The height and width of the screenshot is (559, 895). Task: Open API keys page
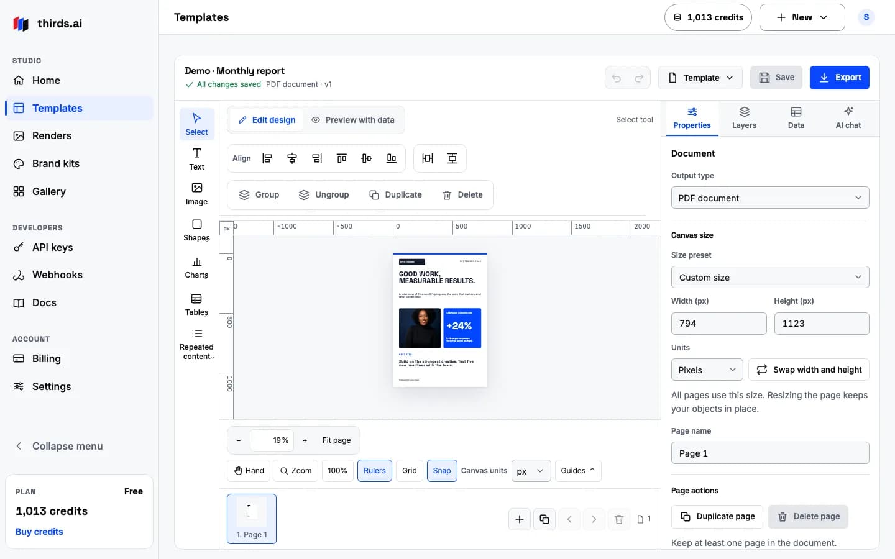[79, 247]
